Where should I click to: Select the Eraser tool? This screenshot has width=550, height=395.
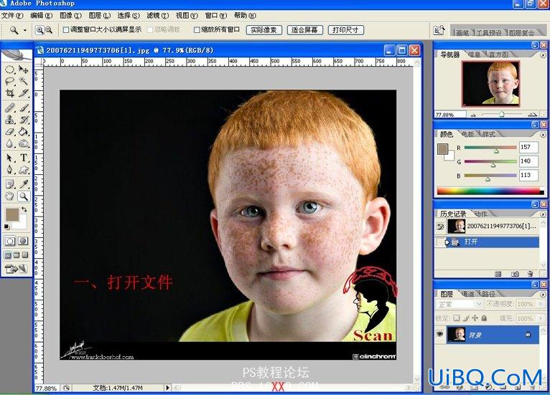point(9,132)
